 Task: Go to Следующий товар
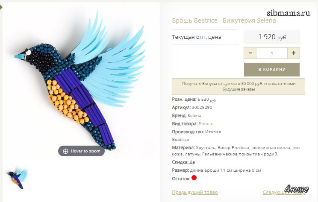[284, 192]
